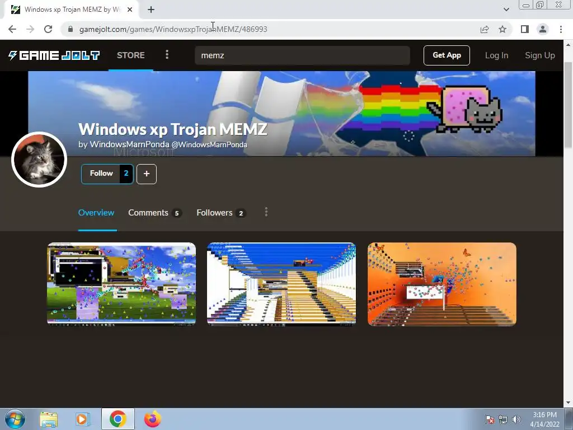Open the tab search chevron

click(x=506, y=10)
